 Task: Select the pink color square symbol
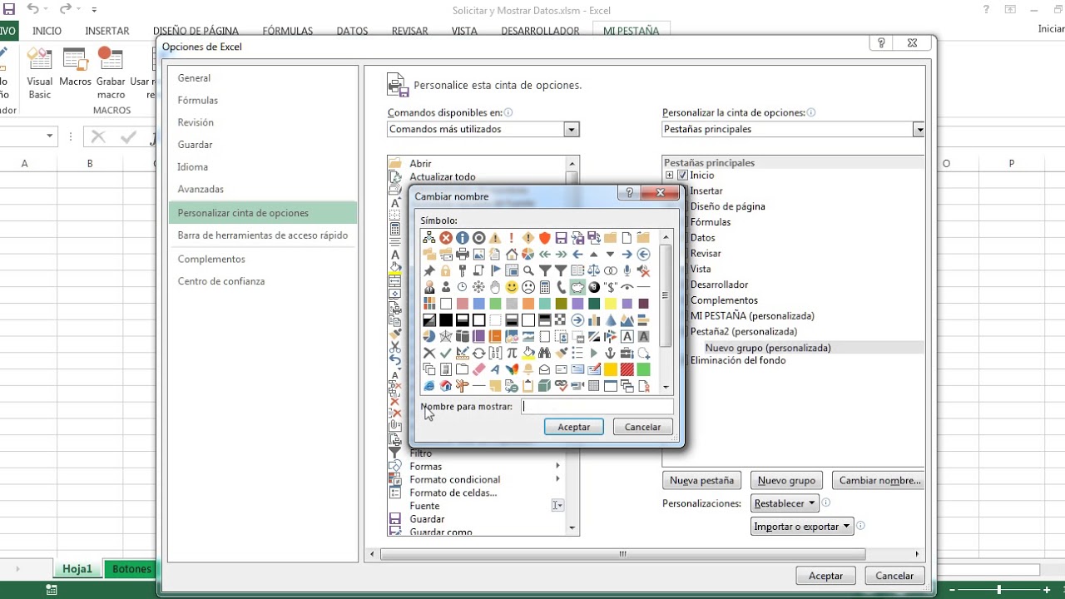pyautogui.click(x=463, y=304)
